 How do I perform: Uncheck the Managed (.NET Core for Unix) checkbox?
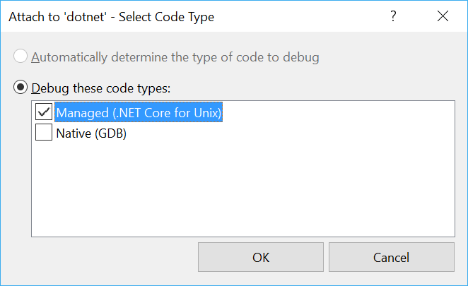click(44, 112)
